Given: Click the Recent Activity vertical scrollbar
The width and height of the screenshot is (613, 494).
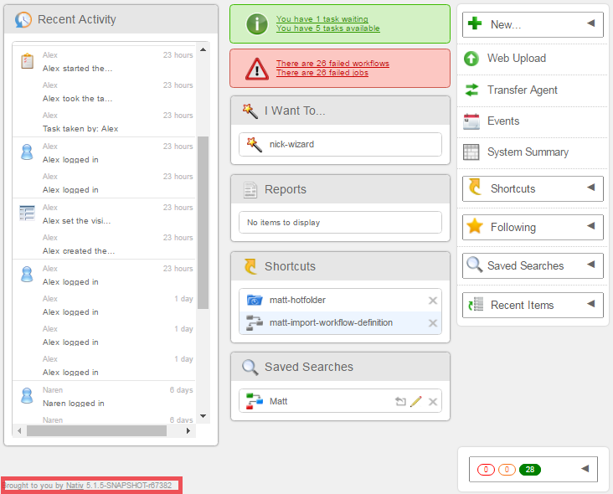Looking at the screenshot, I should 203,222.
